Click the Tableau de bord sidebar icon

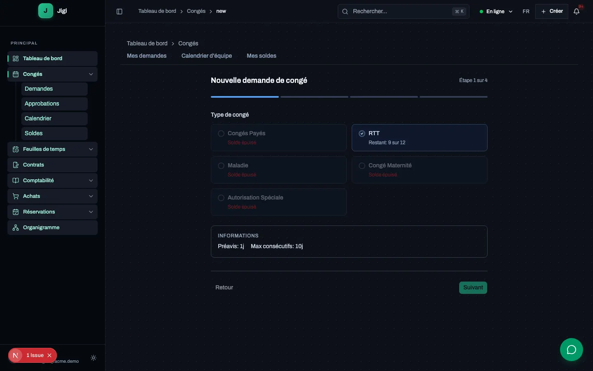click(16, 59)
